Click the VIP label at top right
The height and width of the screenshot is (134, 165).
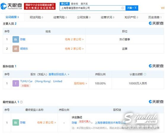pyautogui.click(x=163, y=8)
